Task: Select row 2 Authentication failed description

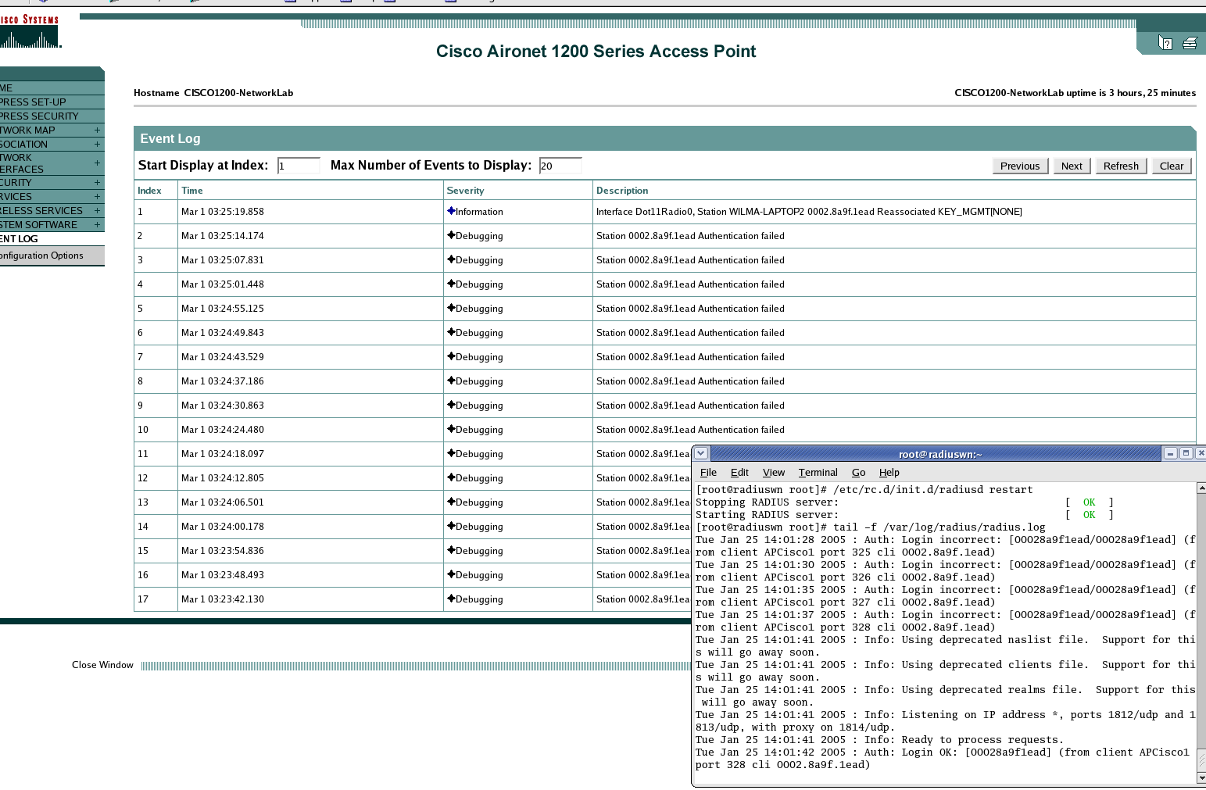Action: [x=690, y=235]
